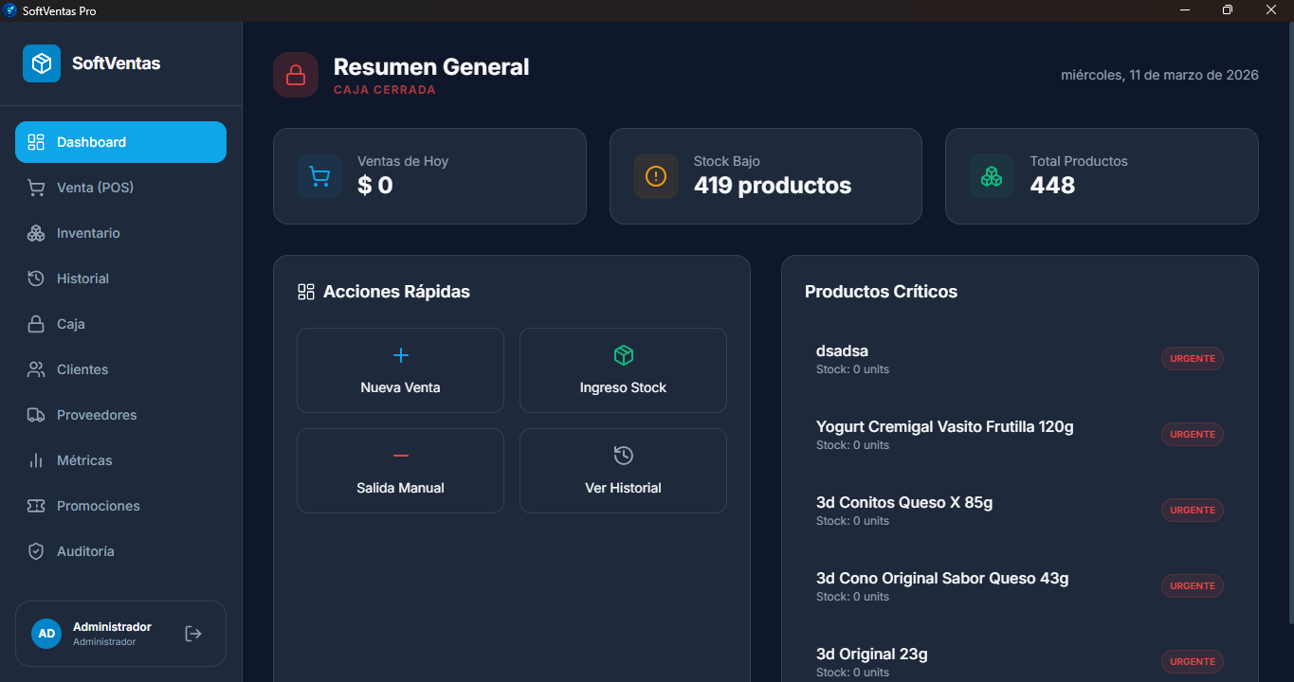Click Salida Manual quick action

tap(399, 471)
